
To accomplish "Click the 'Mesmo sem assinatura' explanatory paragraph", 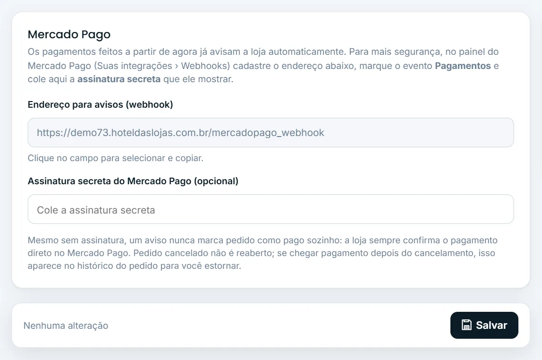I will click(263, 253).
